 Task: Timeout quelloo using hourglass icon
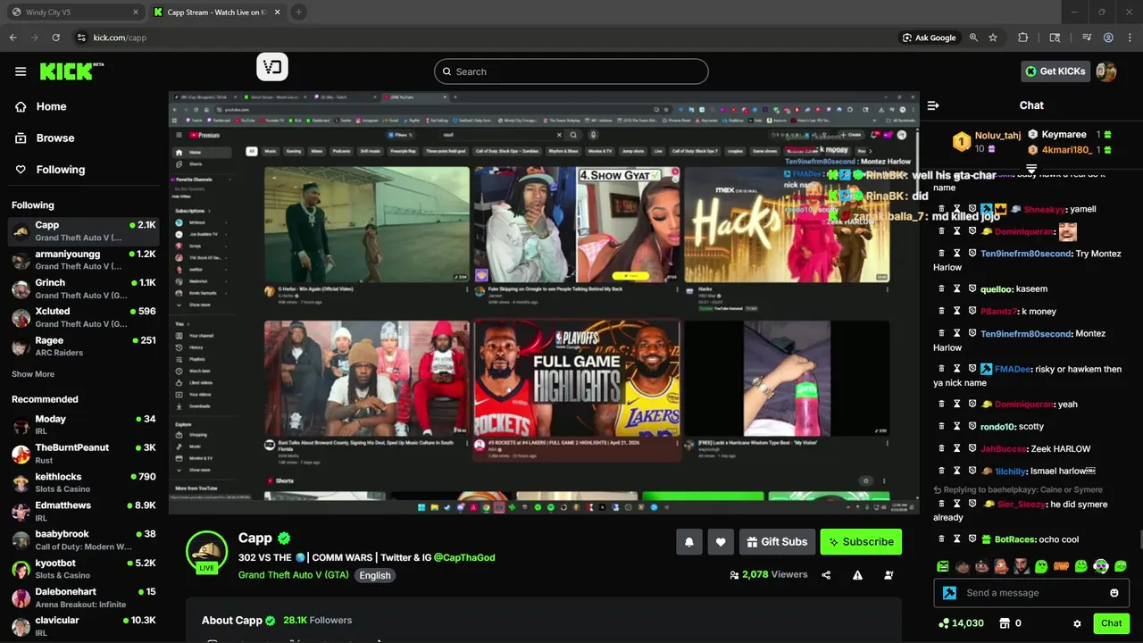[957, 288]
